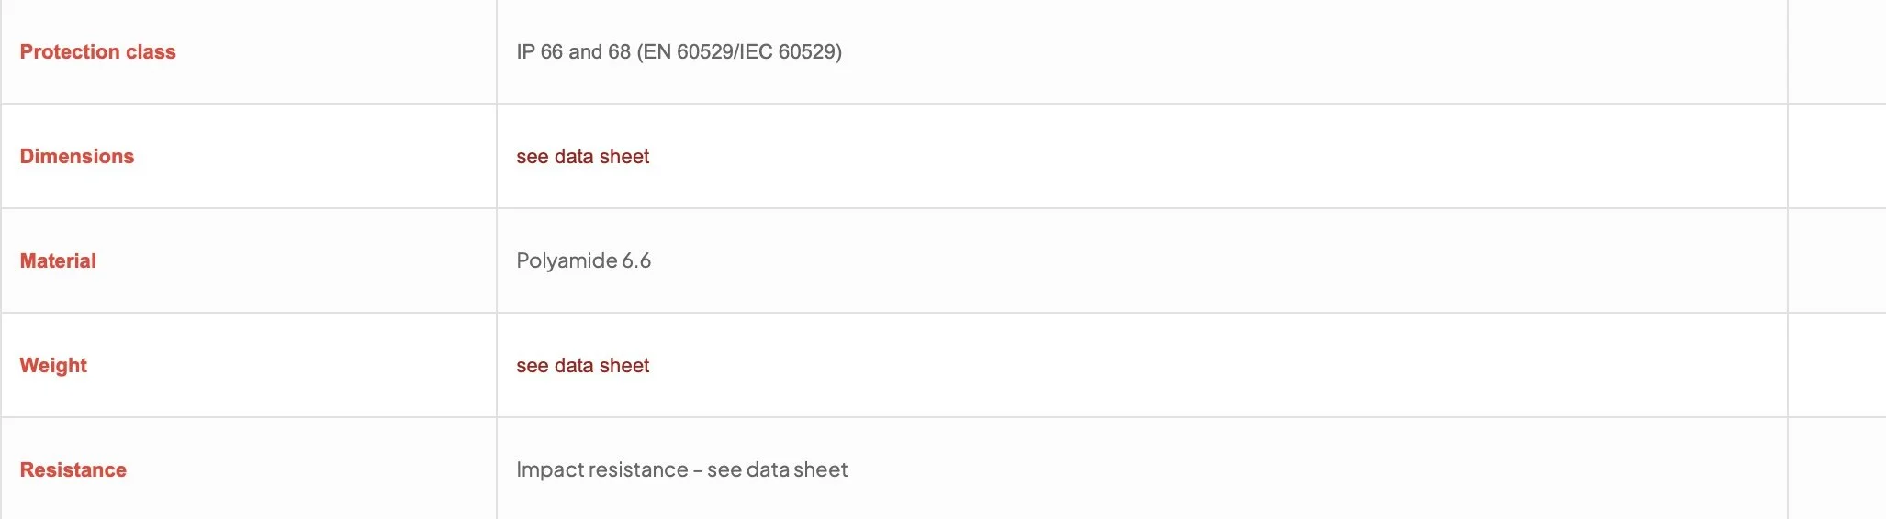Click the "IP 66 and 68" text
1886x519 pixels.
point(573,52)
